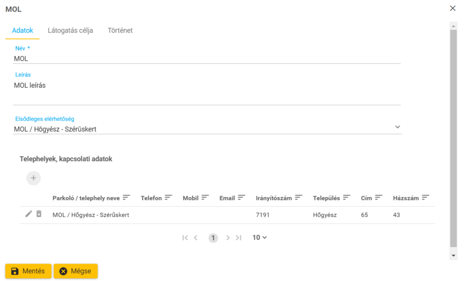
Task: Save with the Mentés button
Action: [28, 271]
